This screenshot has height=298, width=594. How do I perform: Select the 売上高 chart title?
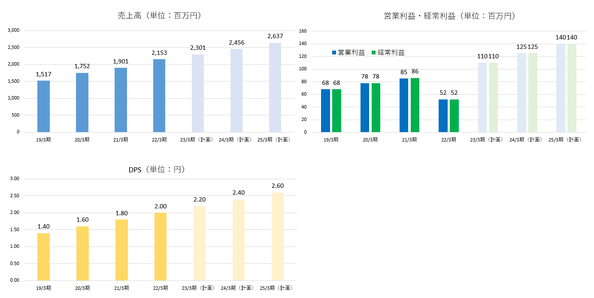tap(160, 16)
